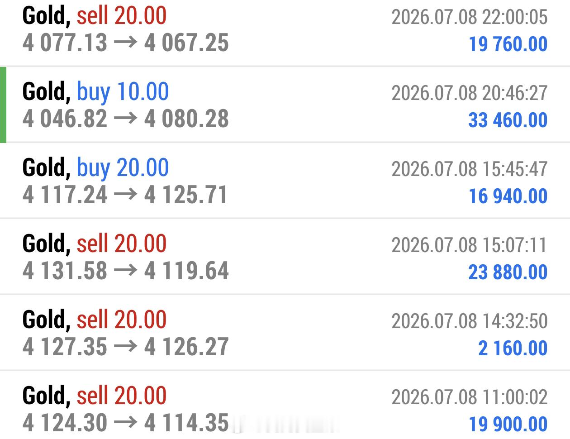Click the timestamp 2026.07.08 20:46:27

pyautogui.click(x=470, y=93)
